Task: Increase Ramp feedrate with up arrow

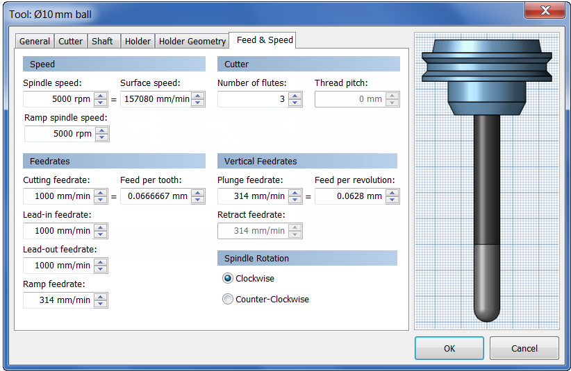Action: 101,297
